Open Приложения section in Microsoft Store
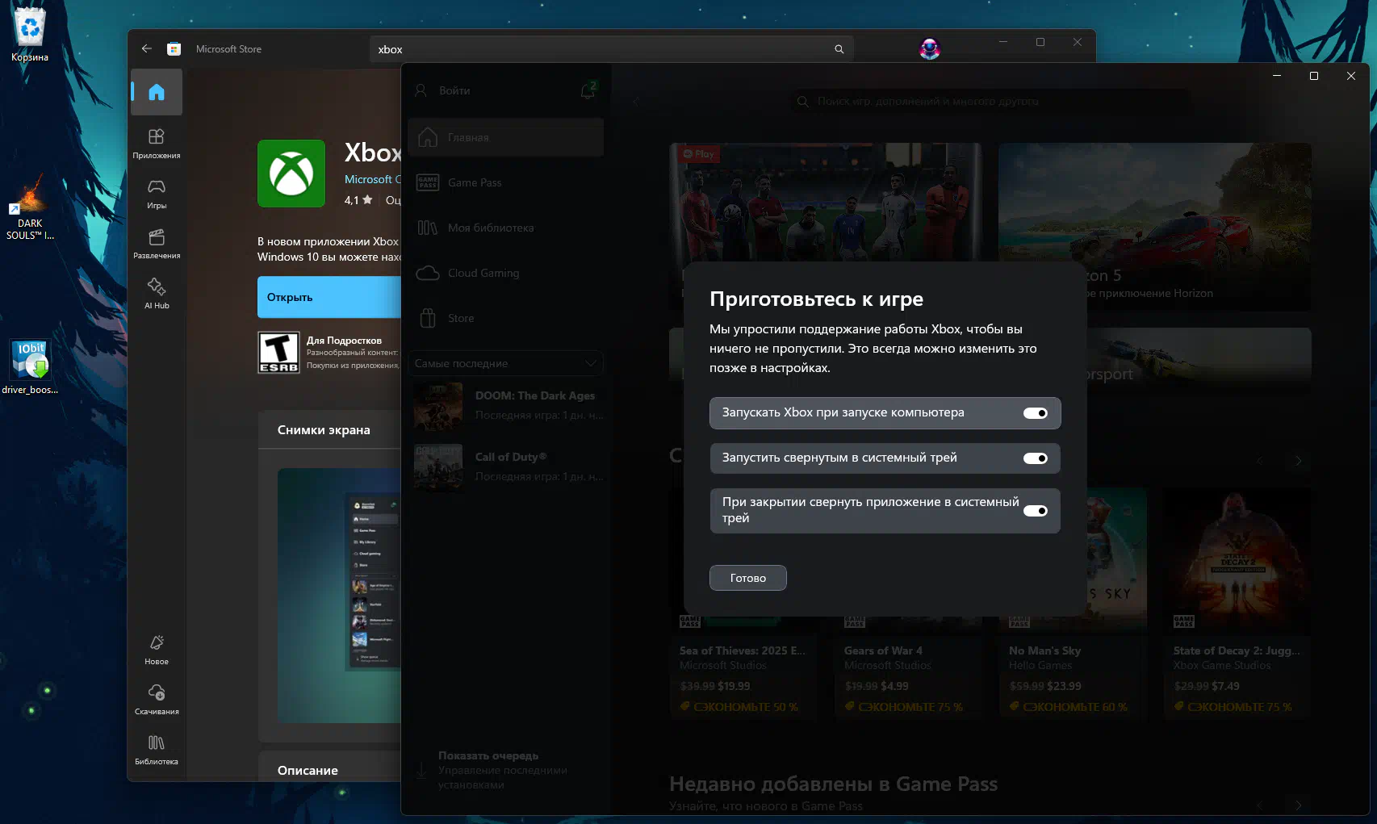The width and height of the screenshot is (1377, 824). pyautogui.click(x=157, y=143)
